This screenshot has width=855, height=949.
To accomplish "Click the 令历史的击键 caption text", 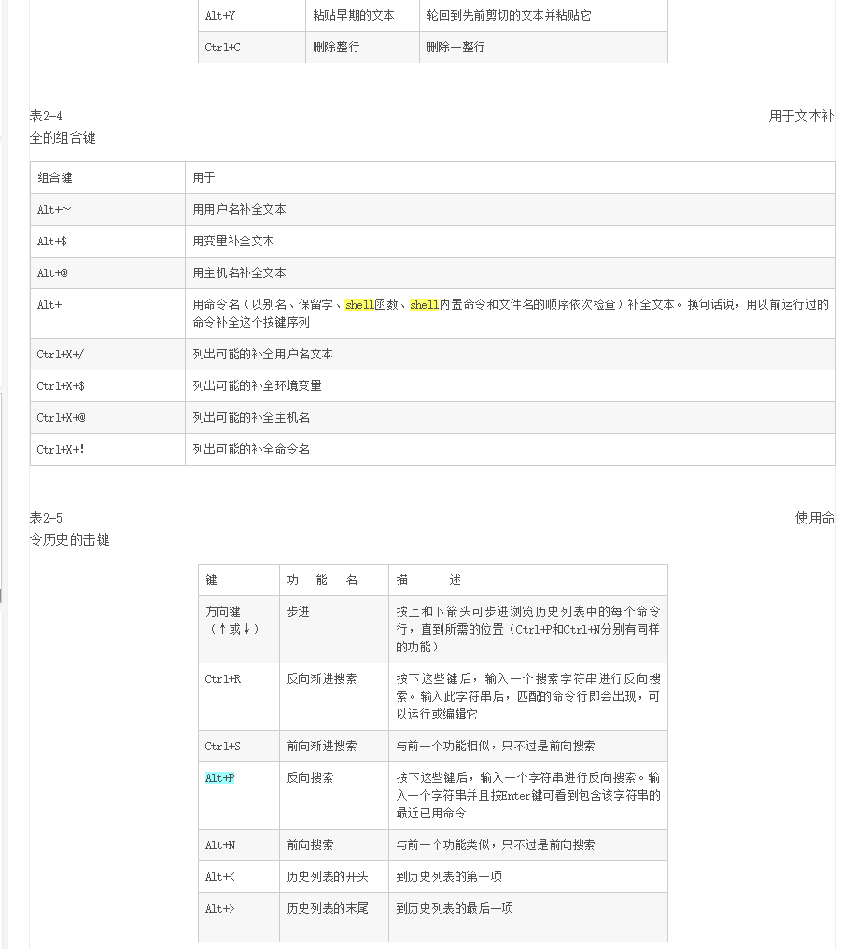I will (70, 540).
